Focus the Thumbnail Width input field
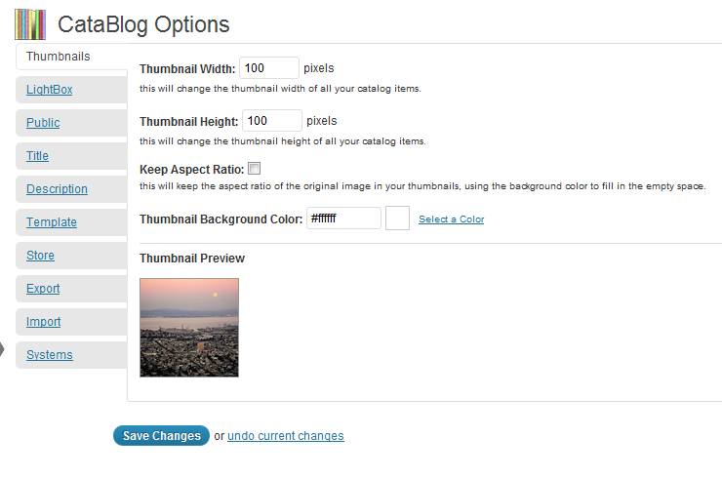This screenshot has width=722, height=478. pyautogui.click(x=268, y=68)
